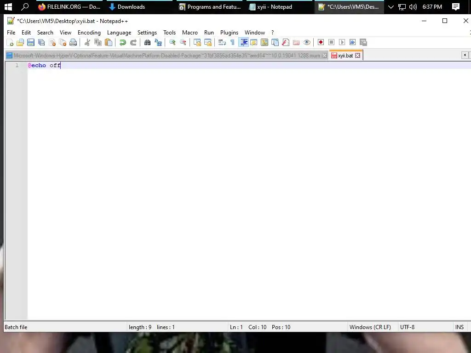This screenshot has height=353, width=471.
Task: Open the Tools menu
Action: [x=169, y=33]
